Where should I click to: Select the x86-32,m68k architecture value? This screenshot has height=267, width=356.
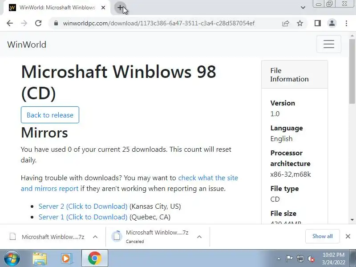291,174
